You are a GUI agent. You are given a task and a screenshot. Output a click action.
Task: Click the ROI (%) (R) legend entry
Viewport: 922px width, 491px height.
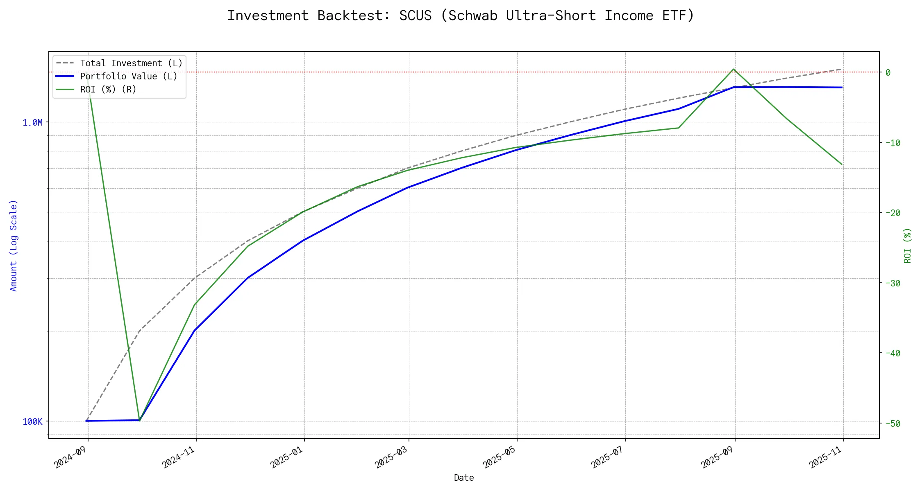108,90
